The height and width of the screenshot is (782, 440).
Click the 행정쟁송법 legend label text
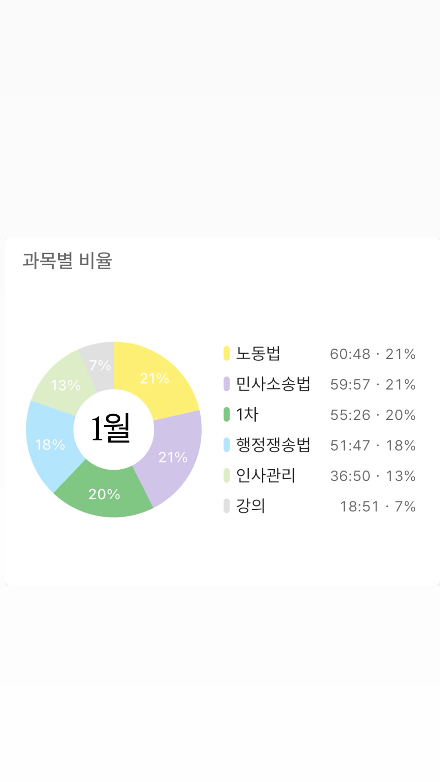pyautogui.click(x=273, y=445)
